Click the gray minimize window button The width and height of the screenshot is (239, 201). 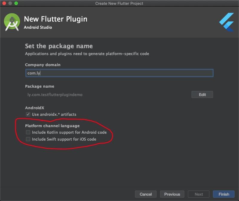10,3
